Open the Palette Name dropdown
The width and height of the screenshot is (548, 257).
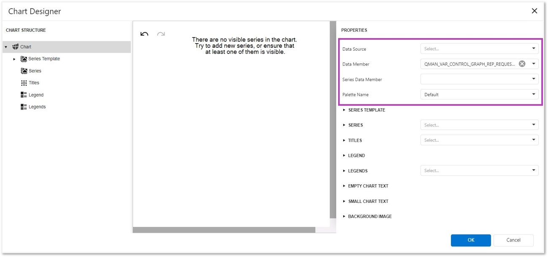coord(534,94)
